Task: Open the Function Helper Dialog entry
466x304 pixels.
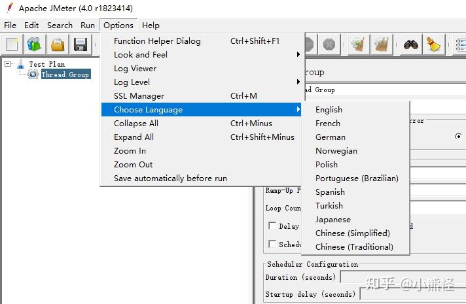Action: (x=157, y=41)
